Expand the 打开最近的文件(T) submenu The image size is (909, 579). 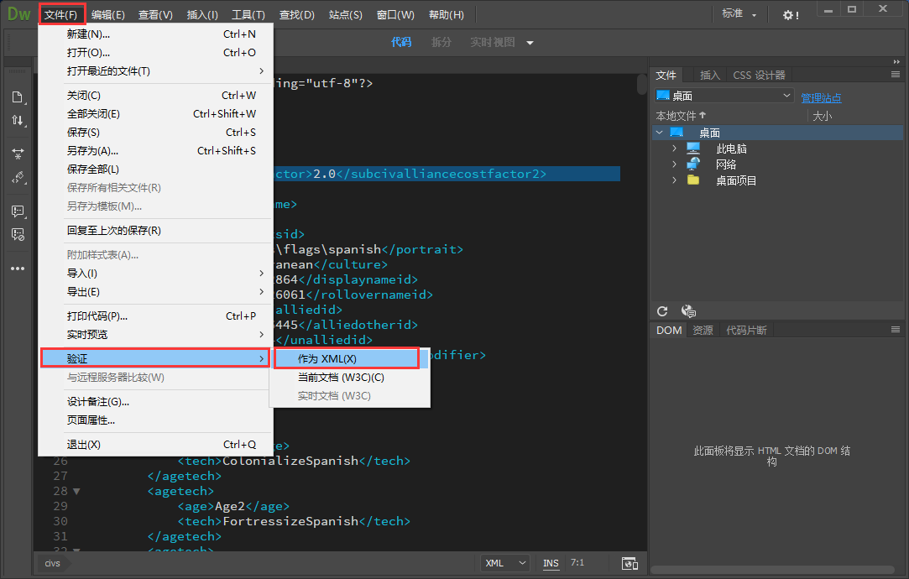click(155, 70)
